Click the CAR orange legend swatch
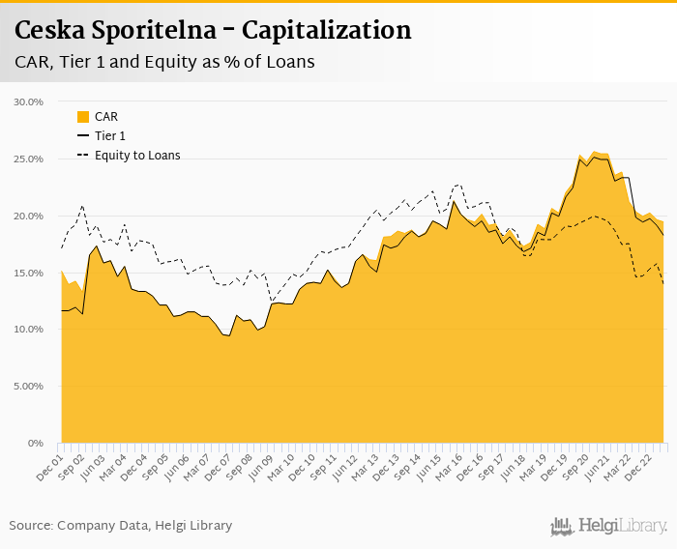 click(x=83, y=117)
